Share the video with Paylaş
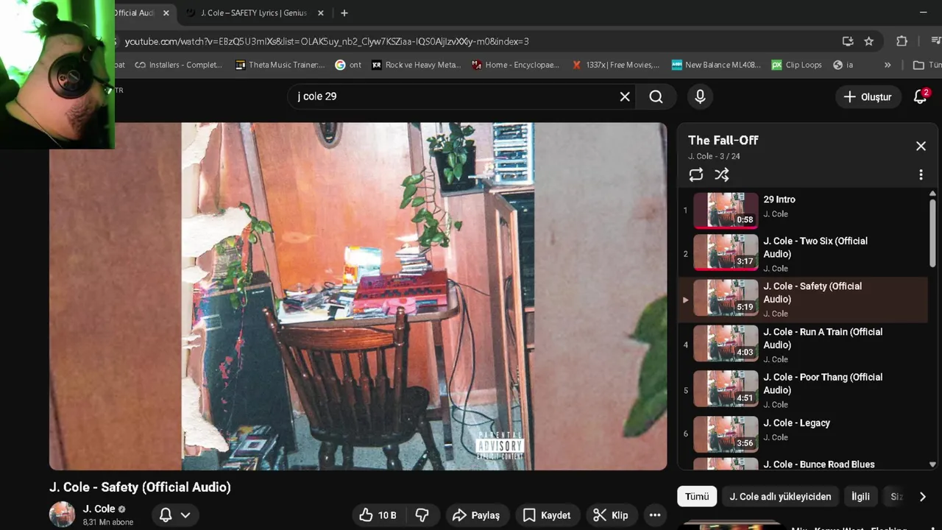942x530 pixels. click(x=475, y=515)
